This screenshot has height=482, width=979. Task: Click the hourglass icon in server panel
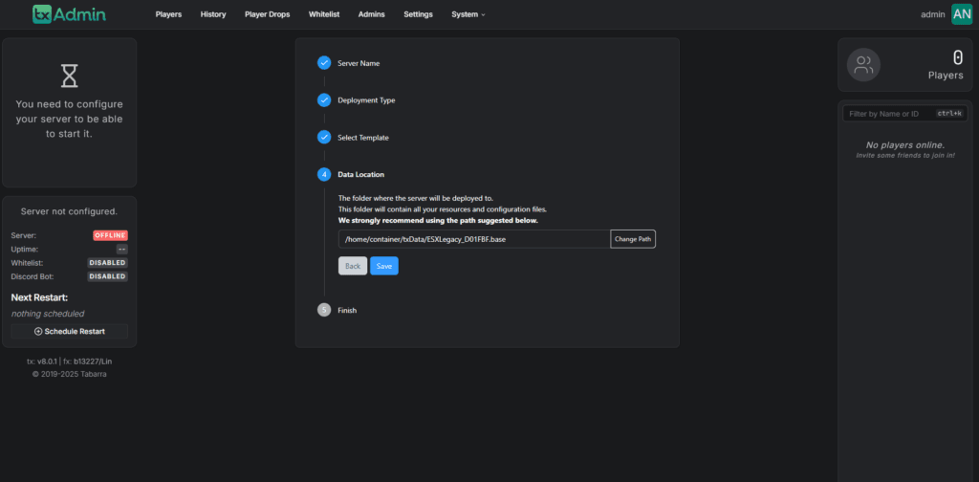(69, 77)
